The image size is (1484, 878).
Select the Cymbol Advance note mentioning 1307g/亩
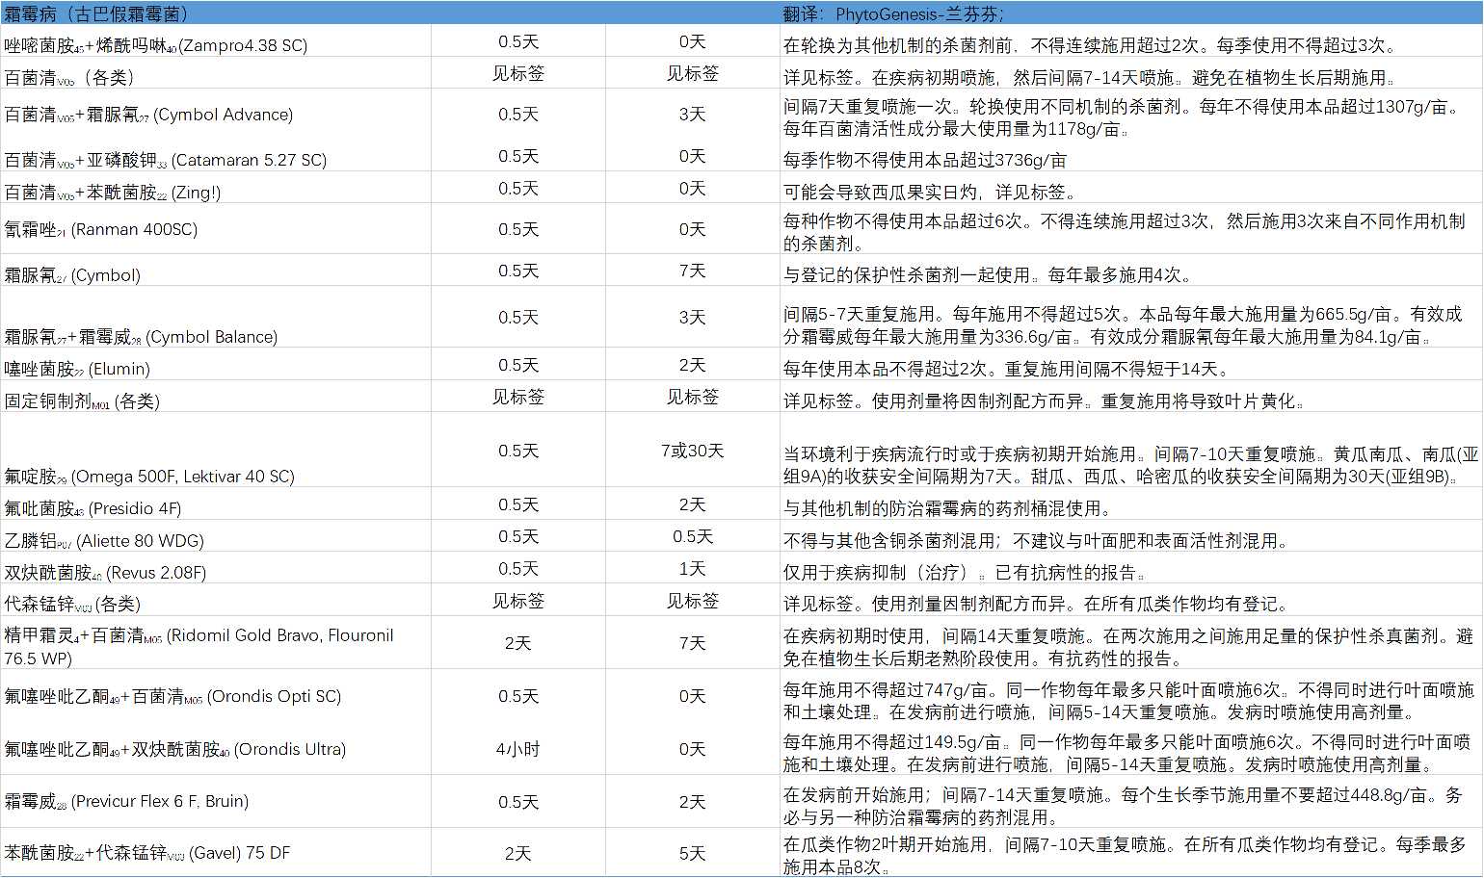click(x=1124, y=117)
